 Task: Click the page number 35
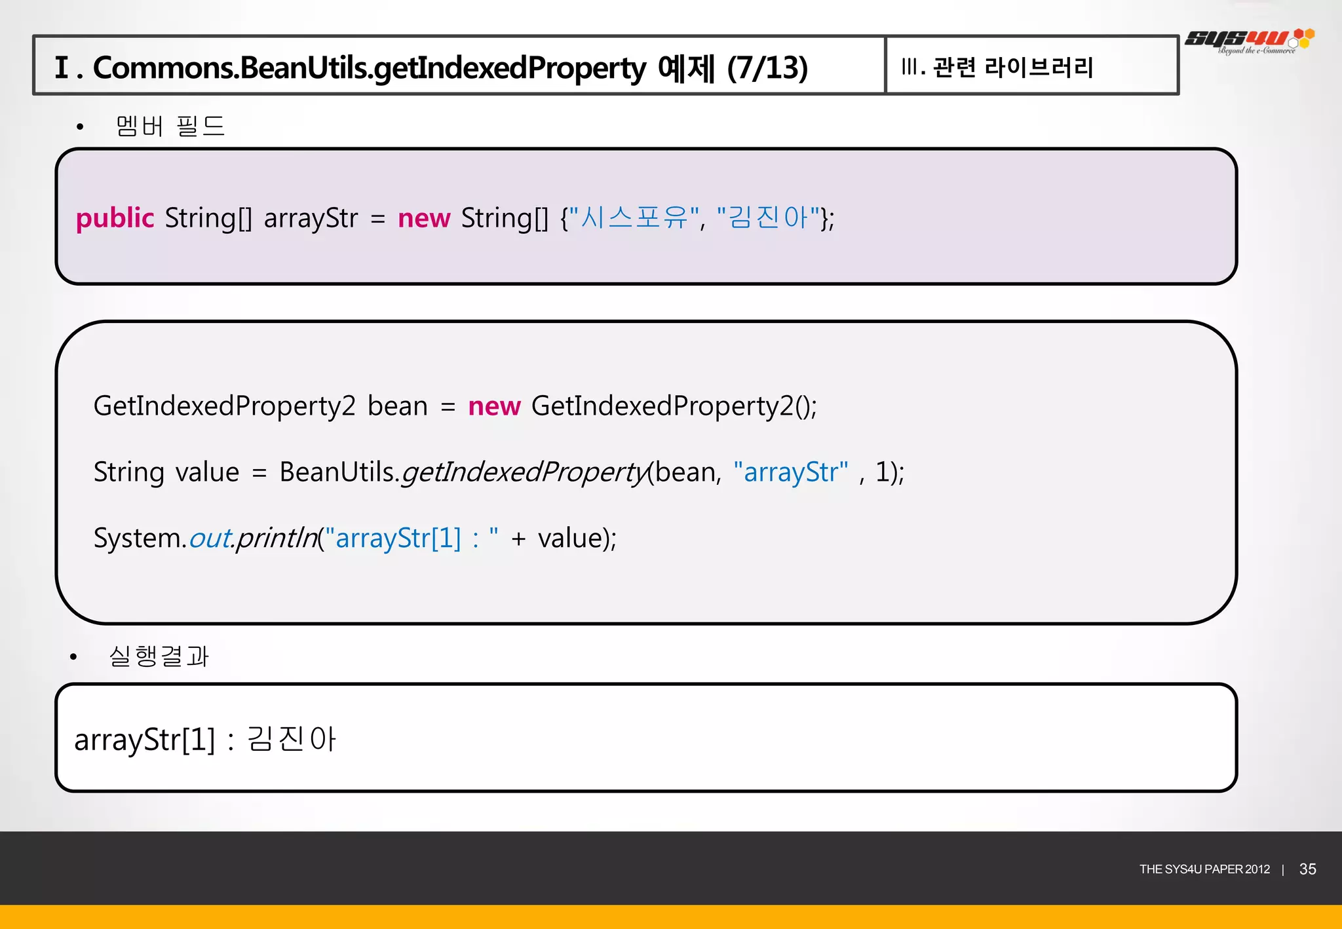(x=1308, y=869)
